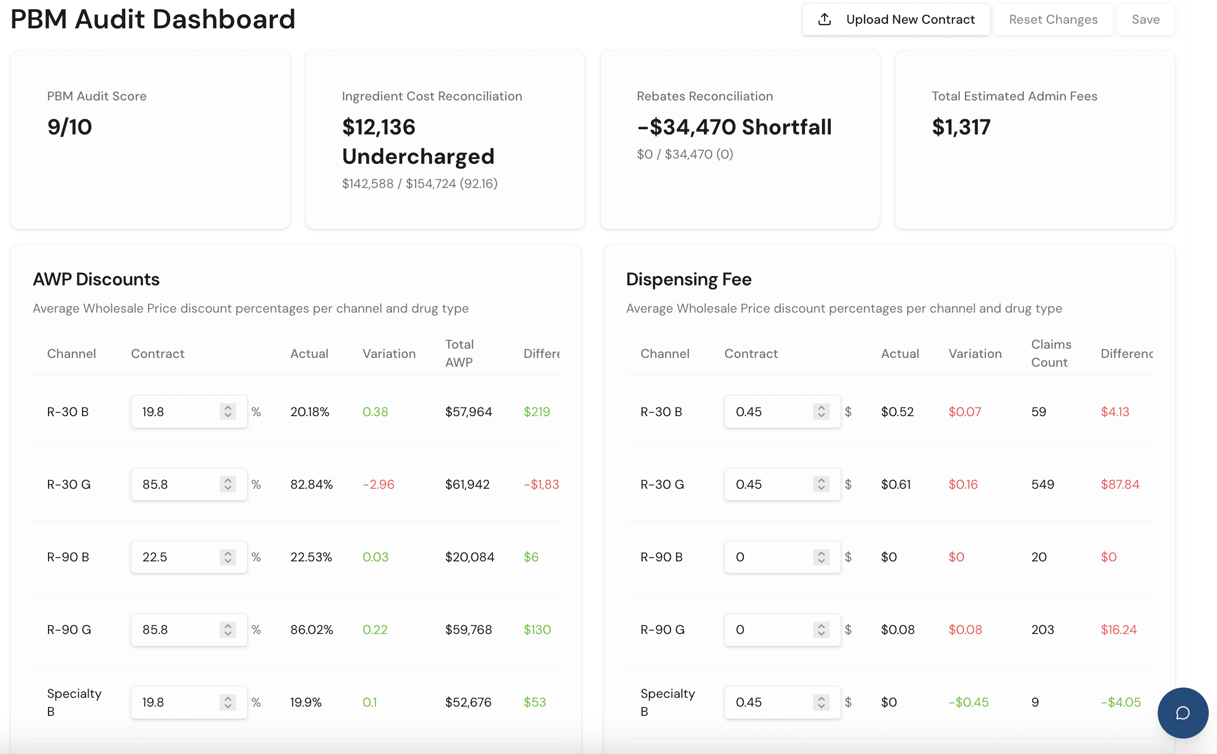Click Reset Changes button
The width and height of the screenshot is (1217, 754).
click(1053, 20)
